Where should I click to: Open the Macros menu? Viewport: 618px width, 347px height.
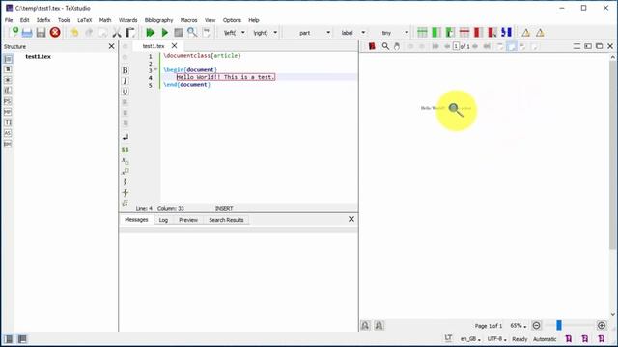[188, 20]
